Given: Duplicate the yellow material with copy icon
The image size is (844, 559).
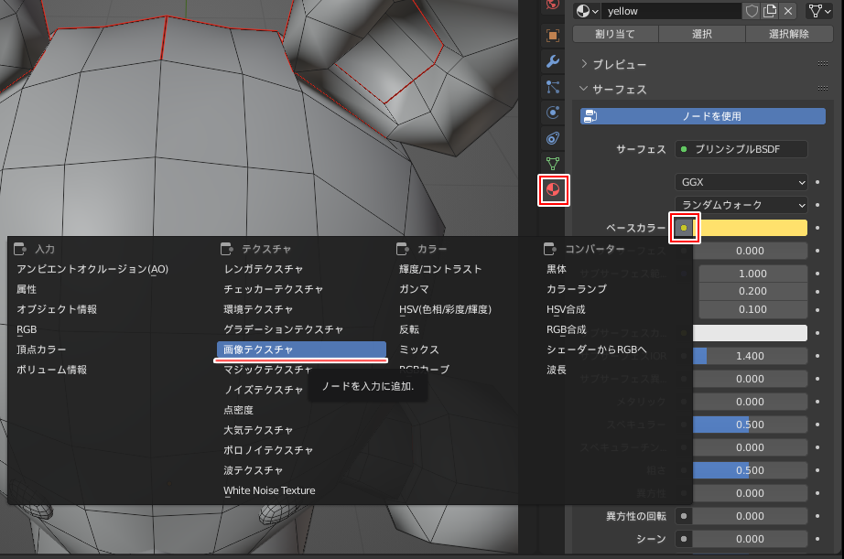Looking at the screenshot, I should click(x=770, y=11).
